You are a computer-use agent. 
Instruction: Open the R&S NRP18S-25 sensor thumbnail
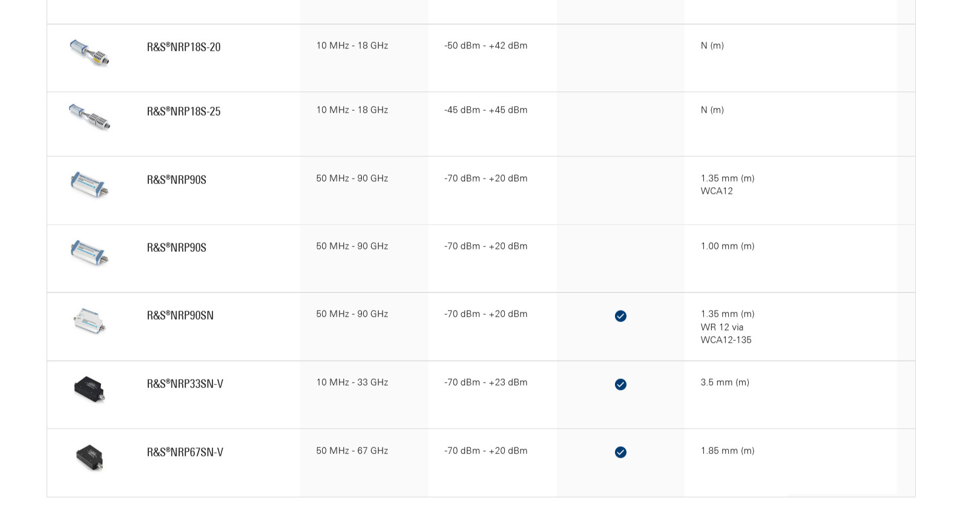click(89, 117)
